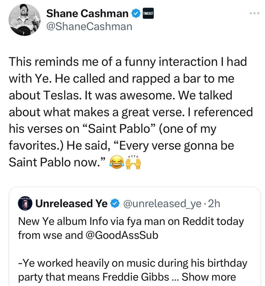Click the raised hands emoji
The width and height of the screenshot is (265, 286).
(133, 162)
